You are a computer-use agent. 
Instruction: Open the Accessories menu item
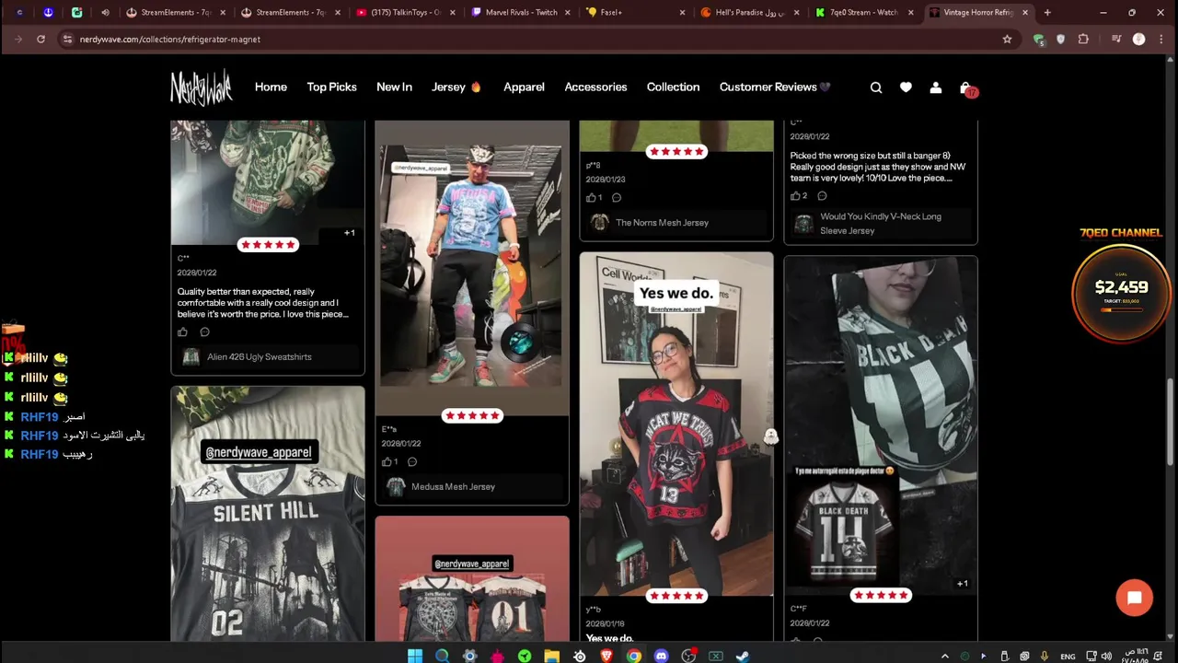(595, 87)
